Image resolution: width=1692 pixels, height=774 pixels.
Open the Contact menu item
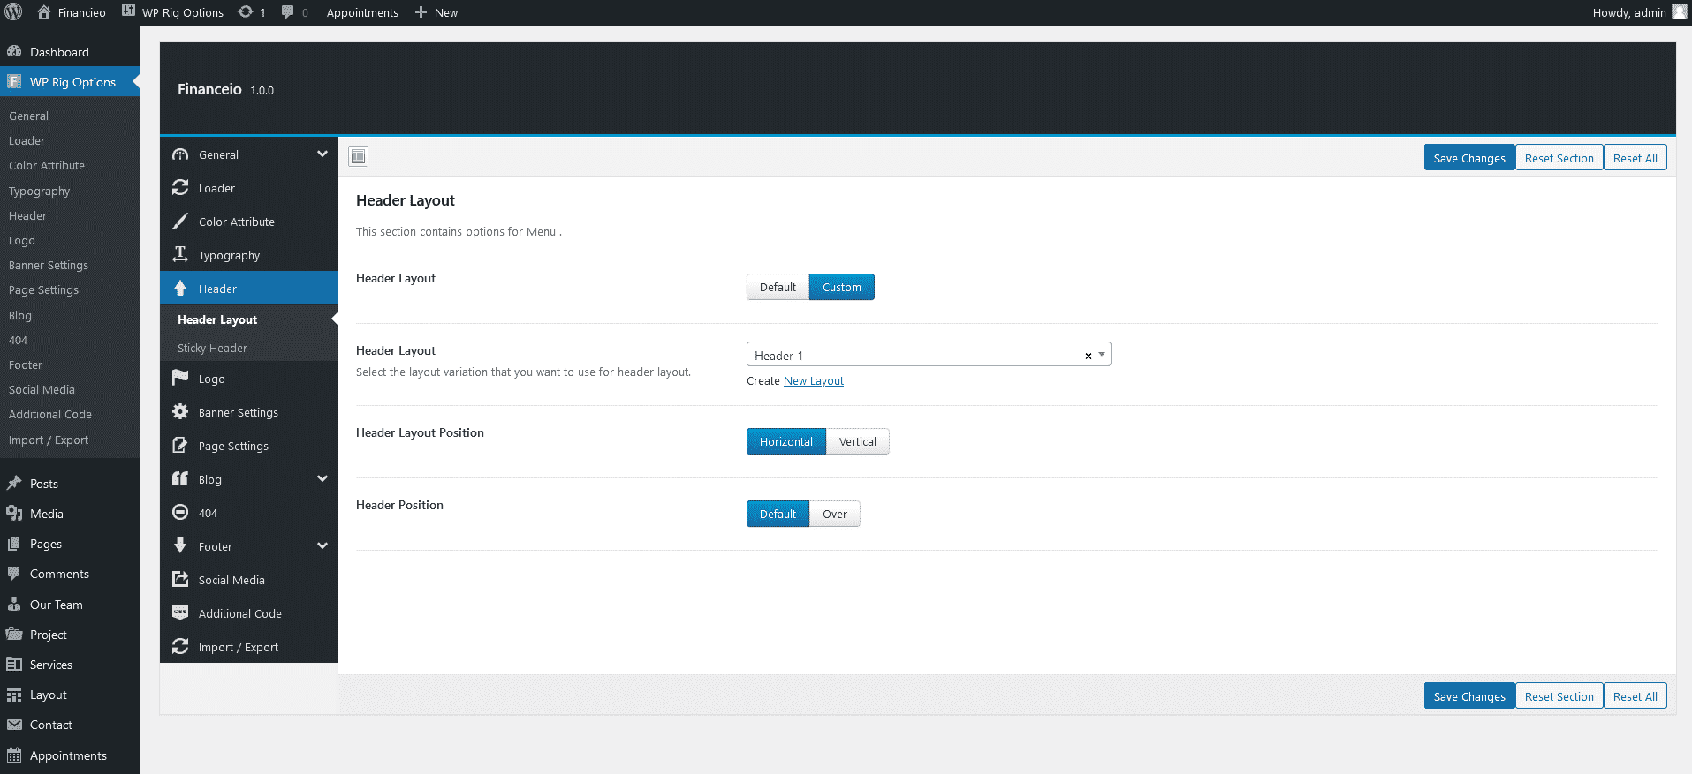(x=51, y=725)
